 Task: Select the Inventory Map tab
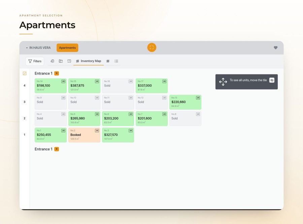click(89, 61)
